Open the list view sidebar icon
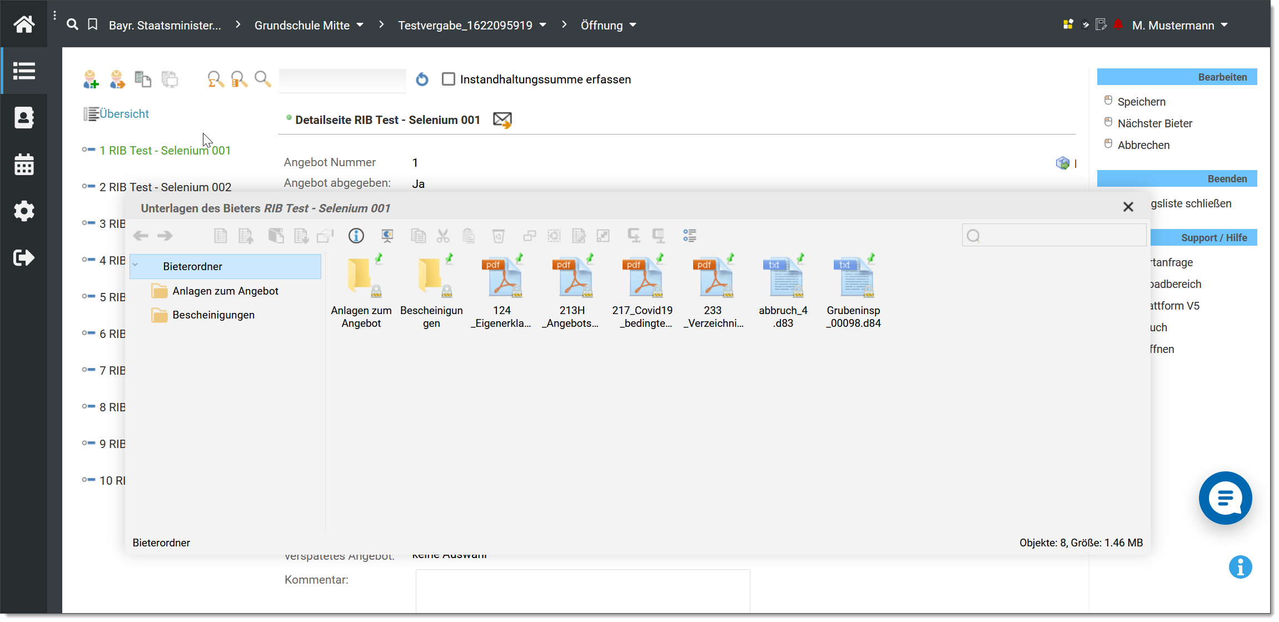The height and width of the screenshot is (622, 1279). pos(24,71)
